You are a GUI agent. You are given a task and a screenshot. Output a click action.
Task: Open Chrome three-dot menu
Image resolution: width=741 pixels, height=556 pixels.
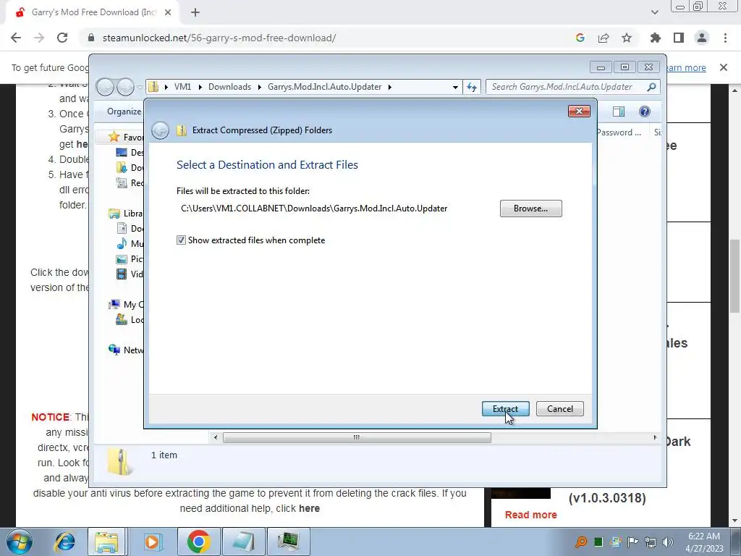coord(725,38)
